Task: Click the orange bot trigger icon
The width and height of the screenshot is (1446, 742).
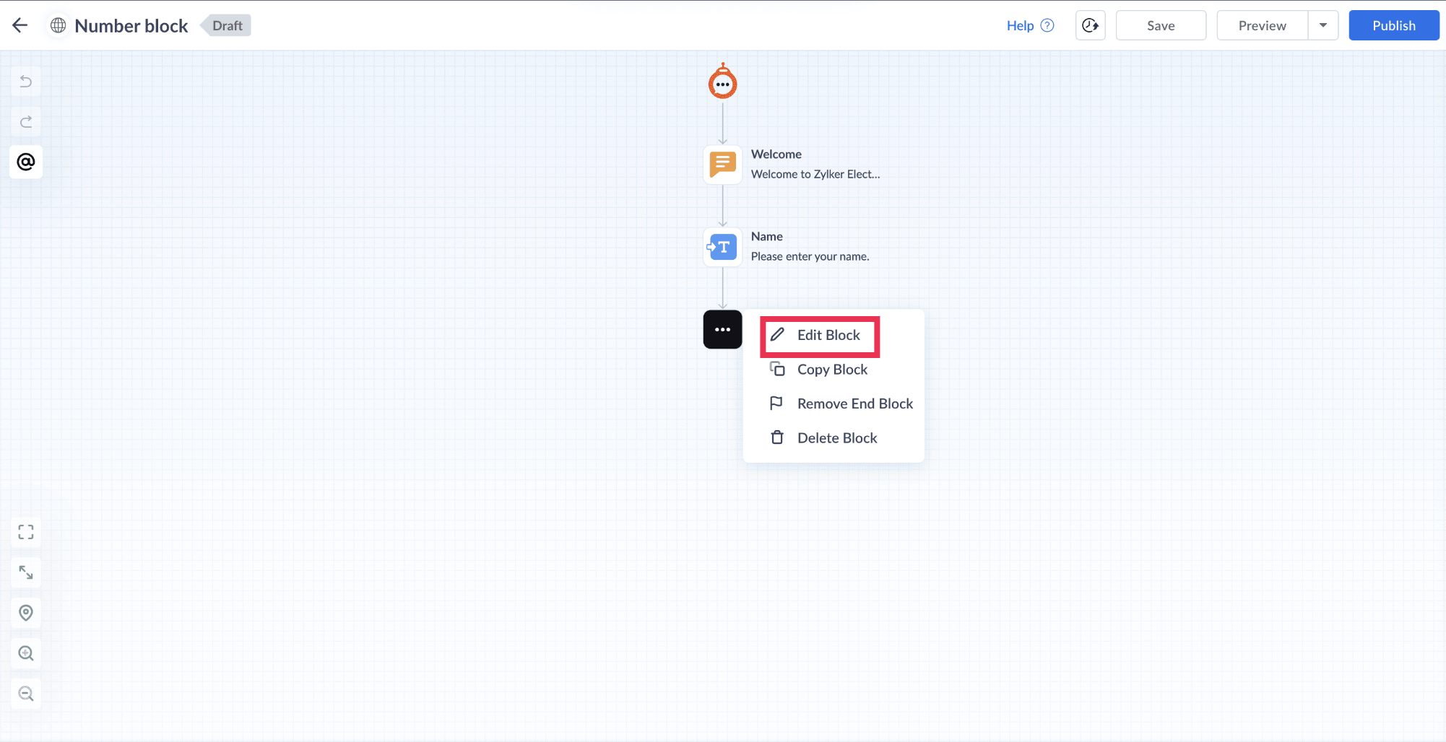Action: click(722, 82)
